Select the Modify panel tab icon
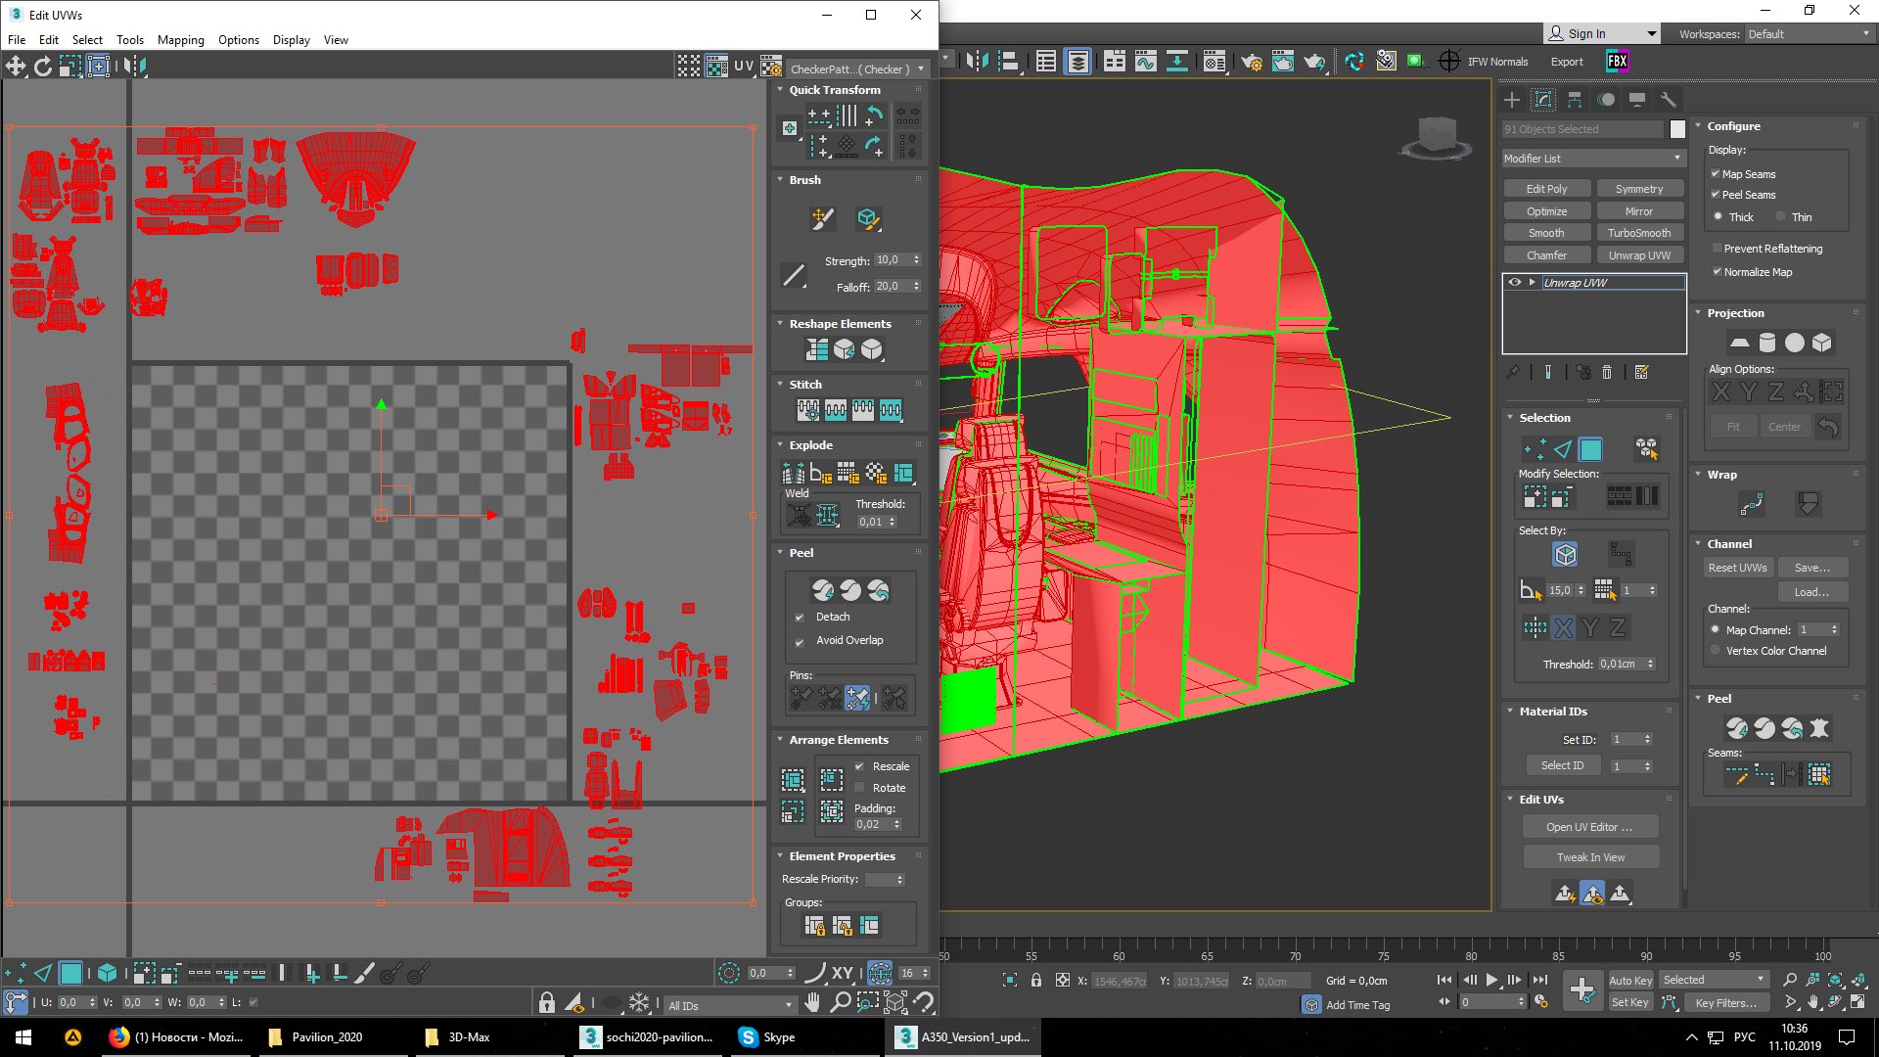The width and height of the screenshot is (1879, 1057). [x=1543, y=100]
